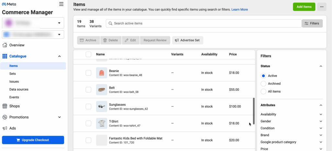The width and height of the screenshot is (332, 151).
Task: Expand the Availability attribute filter
Action: coord(321,114)
